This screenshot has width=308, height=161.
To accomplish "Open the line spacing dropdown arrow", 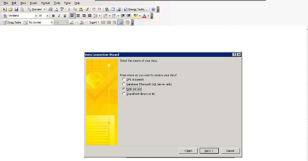I will [x=100, y=16].
